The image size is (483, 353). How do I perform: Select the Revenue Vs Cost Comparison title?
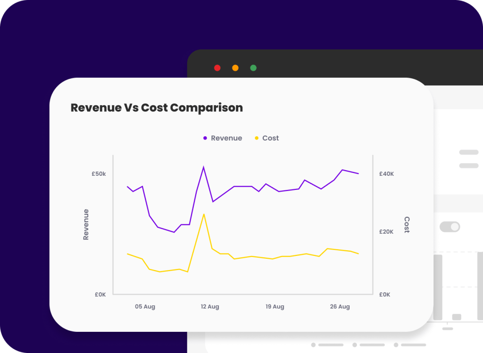click(x=157, y=107)
